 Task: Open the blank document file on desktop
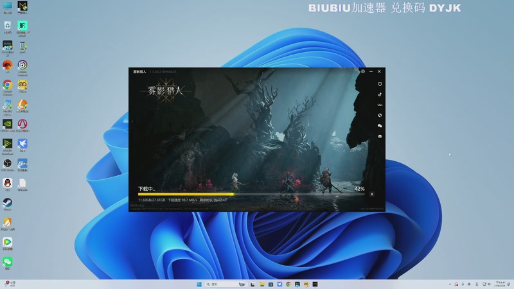[22, 184]
